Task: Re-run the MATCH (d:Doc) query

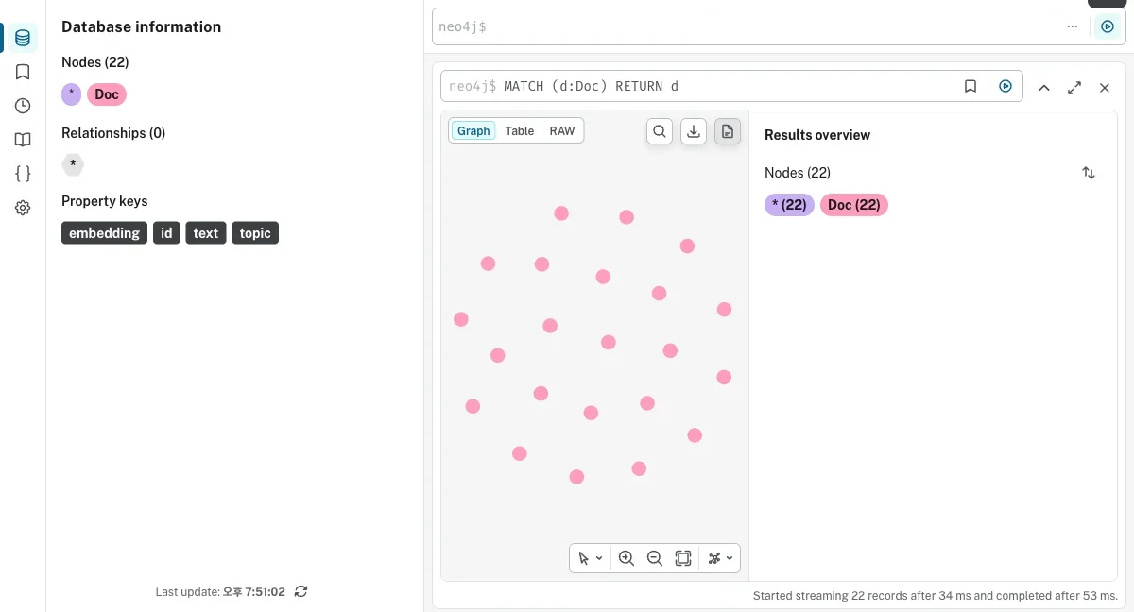Action: pyautogui.click(x=1005, y=86)
